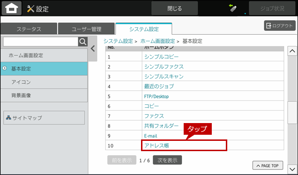Click the scrollbar up arrow

[292, 51]
